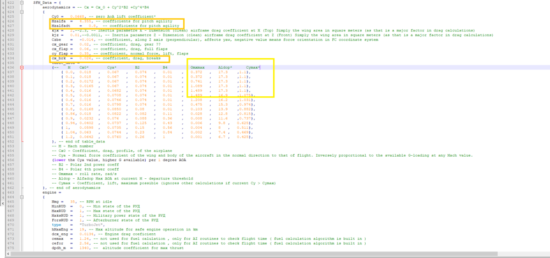
Task: Click the Cx0* column header
Action: coord(84,68)
